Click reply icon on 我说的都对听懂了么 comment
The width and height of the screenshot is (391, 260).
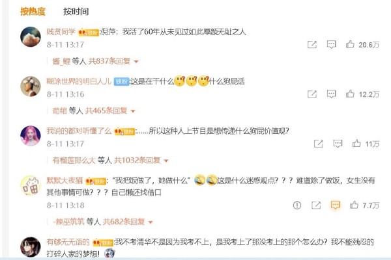point(338,144)
